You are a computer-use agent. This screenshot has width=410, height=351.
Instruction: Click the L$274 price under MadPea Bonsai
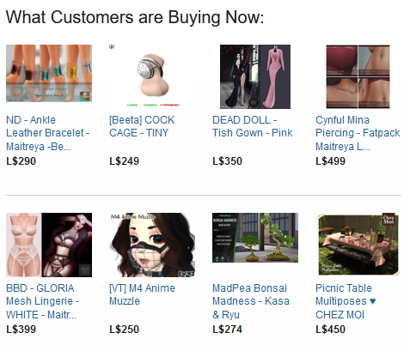pyautogui.click(x=227, y=330)
